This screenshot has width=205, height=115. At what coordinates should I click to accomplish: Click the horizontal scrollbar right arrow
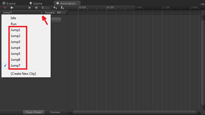pos(199,112)
